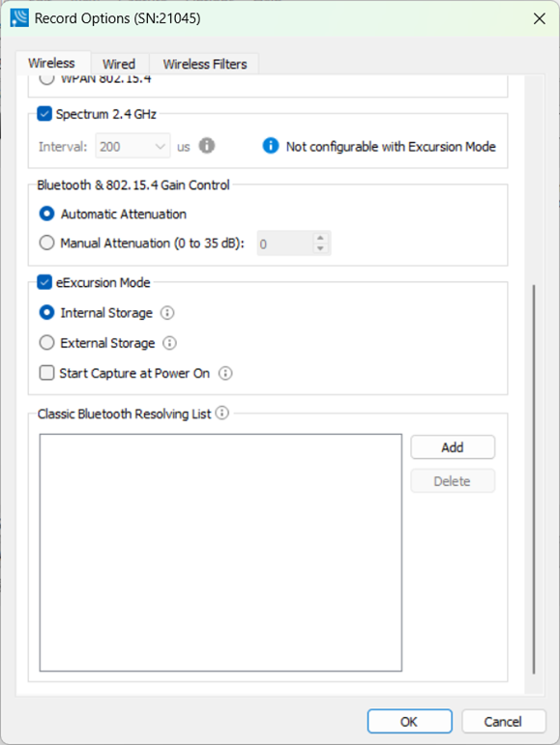
Task: Select Manual Attenuation radio button
Action: (46, 243)
